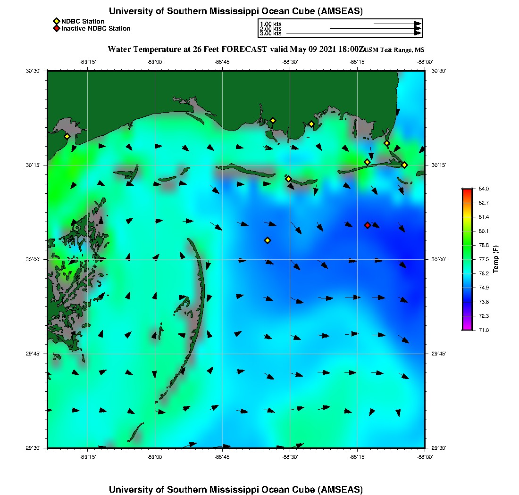
Task: Click the cyan band near 76.2 on the color bar
Action: 467,273
